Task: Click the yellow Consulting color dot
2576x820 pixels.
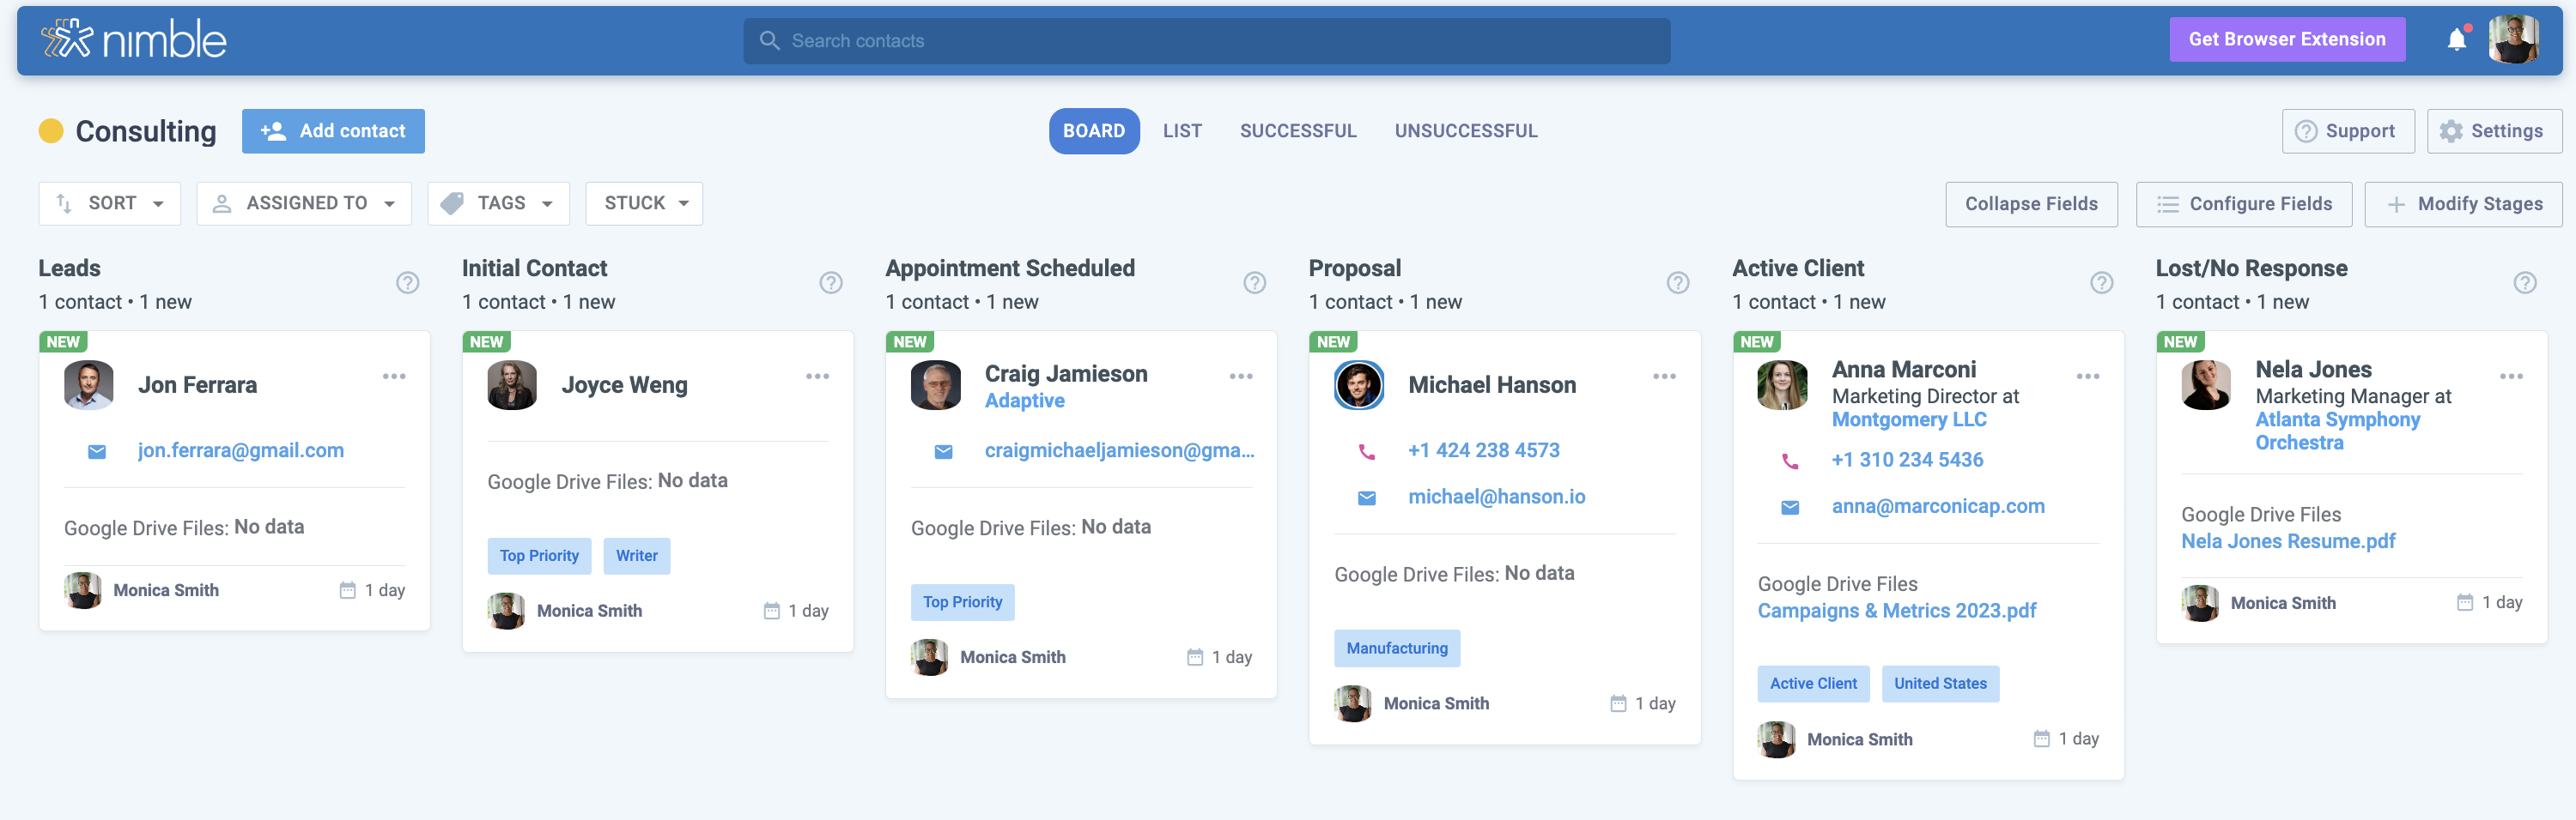Action: click(51, 131)
